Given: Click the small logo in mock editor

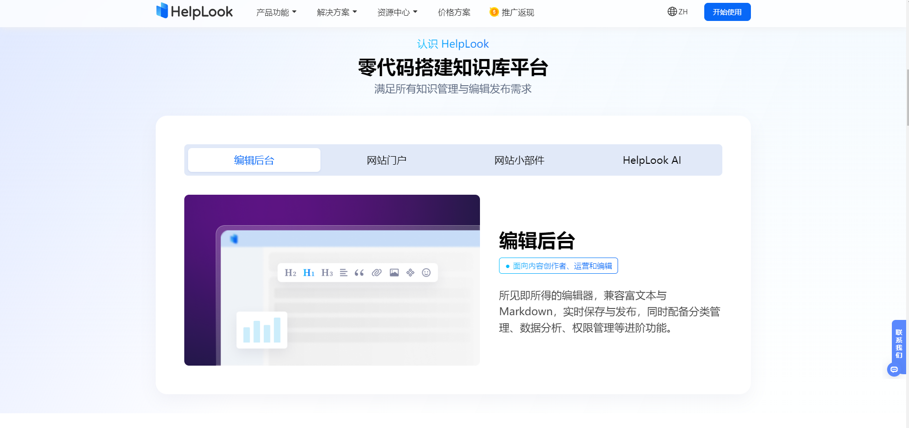Looking at the screenshot, I should (x=234, y=239).
